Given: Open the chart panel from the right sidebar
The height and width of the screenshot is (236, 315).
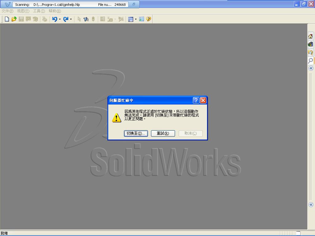Looking at the screenshot, I should 310,44.
